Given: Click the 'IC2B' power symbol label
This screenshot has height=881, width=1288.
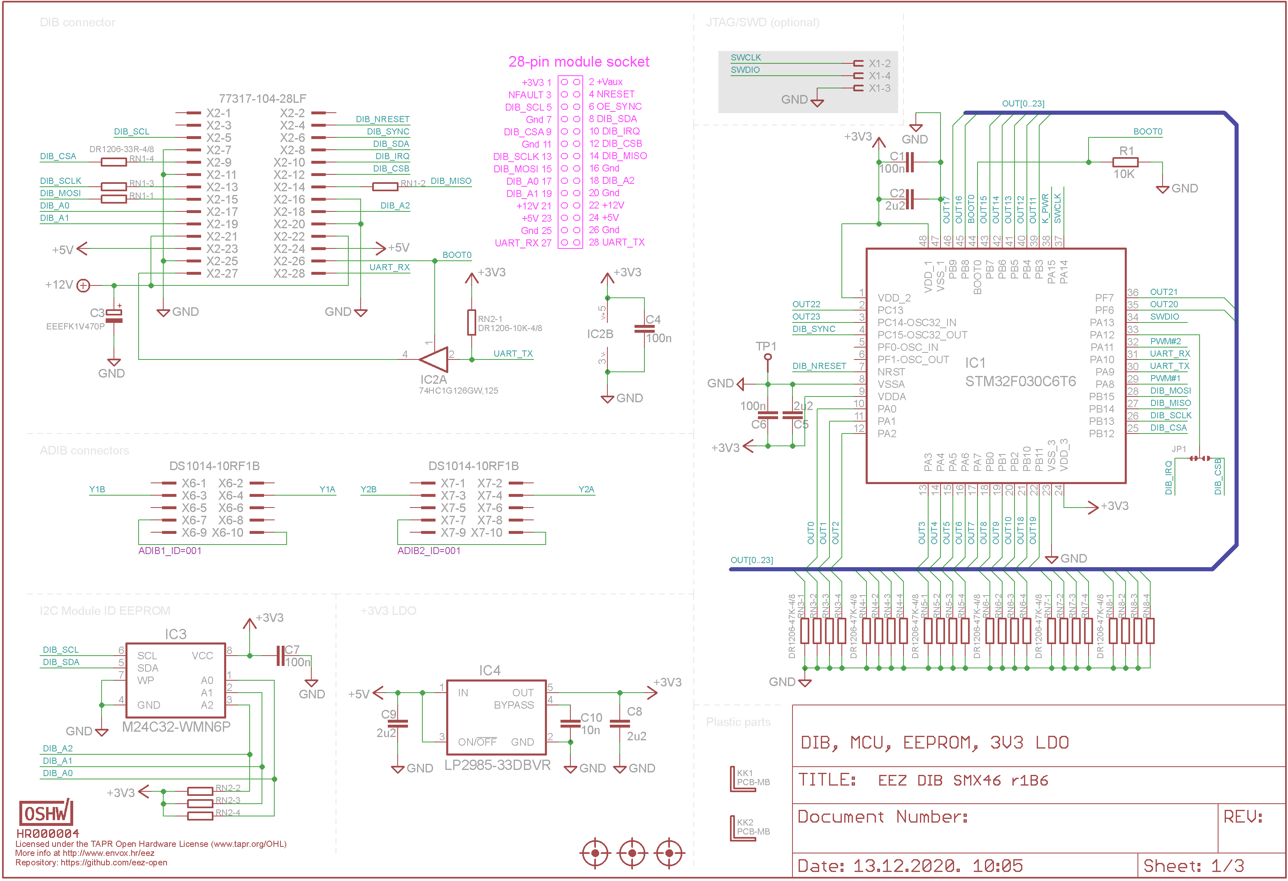Looking at the screenshot, I should [600, 334].
